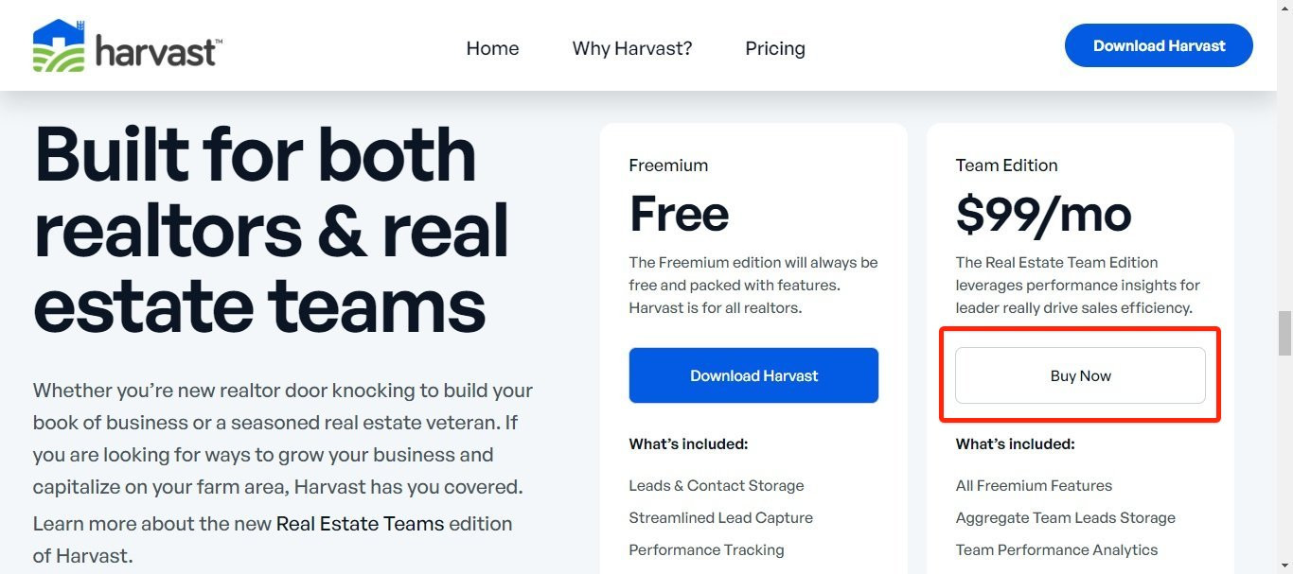Open the Pricing nav item
The height and width of the screenshot is (574, 1293).
[775, 48]
